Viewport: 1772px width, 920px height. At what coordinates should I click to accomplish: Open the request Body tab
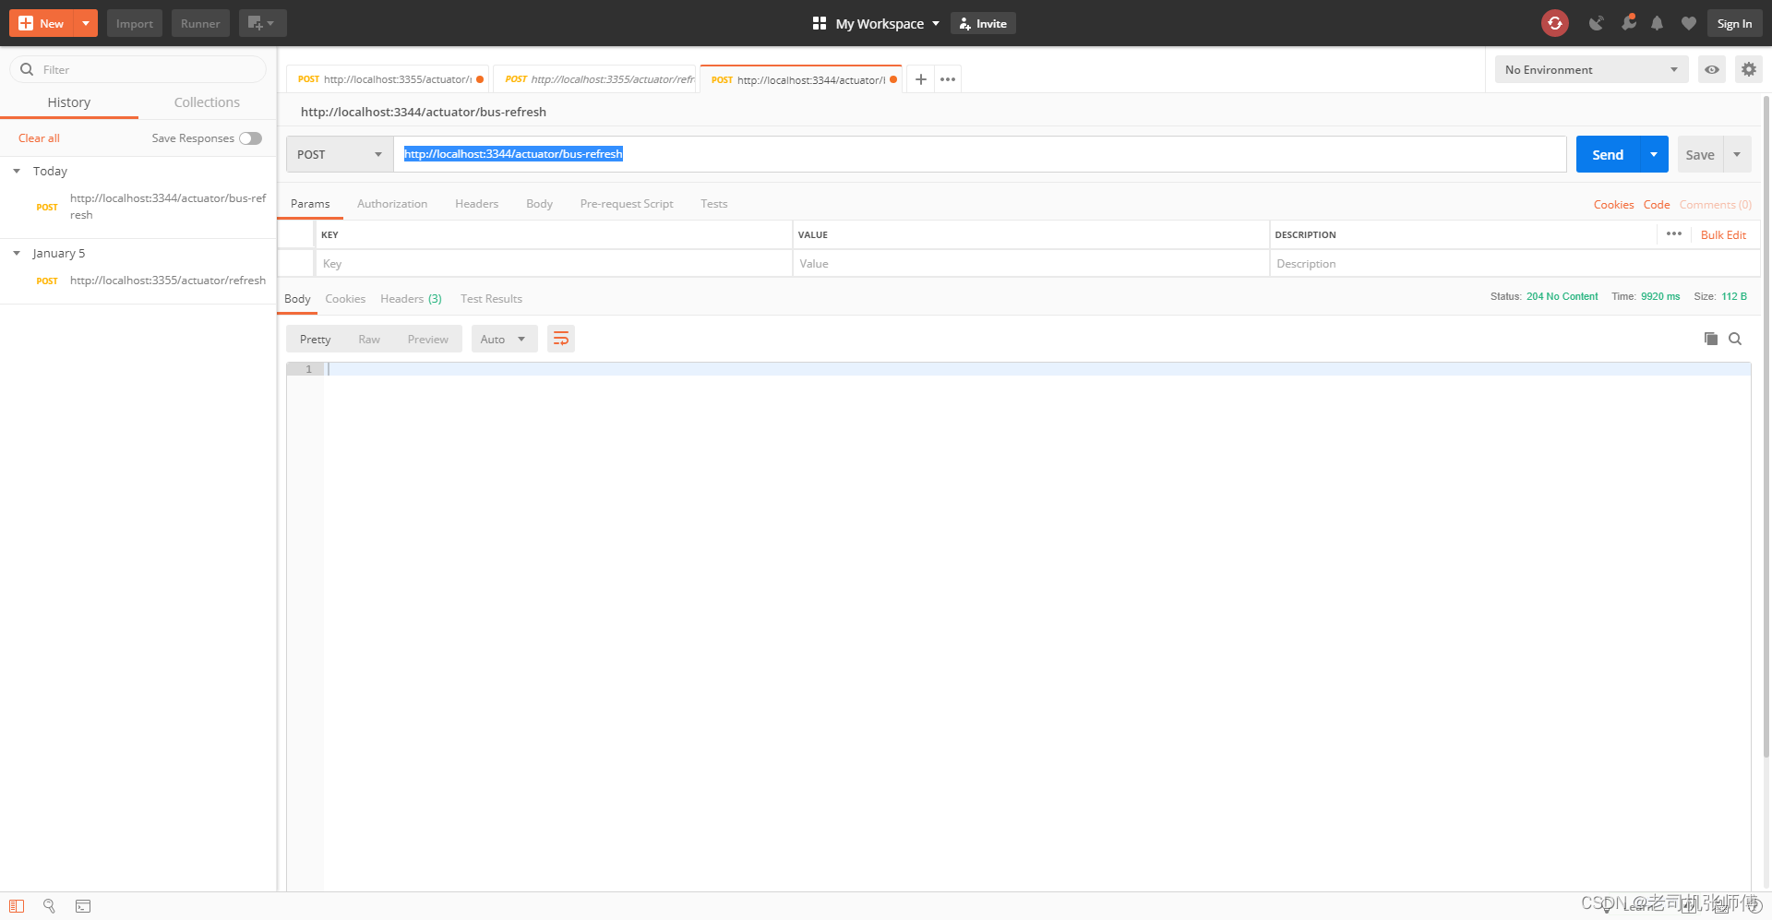pyautogui.click(x=539, y=204)
